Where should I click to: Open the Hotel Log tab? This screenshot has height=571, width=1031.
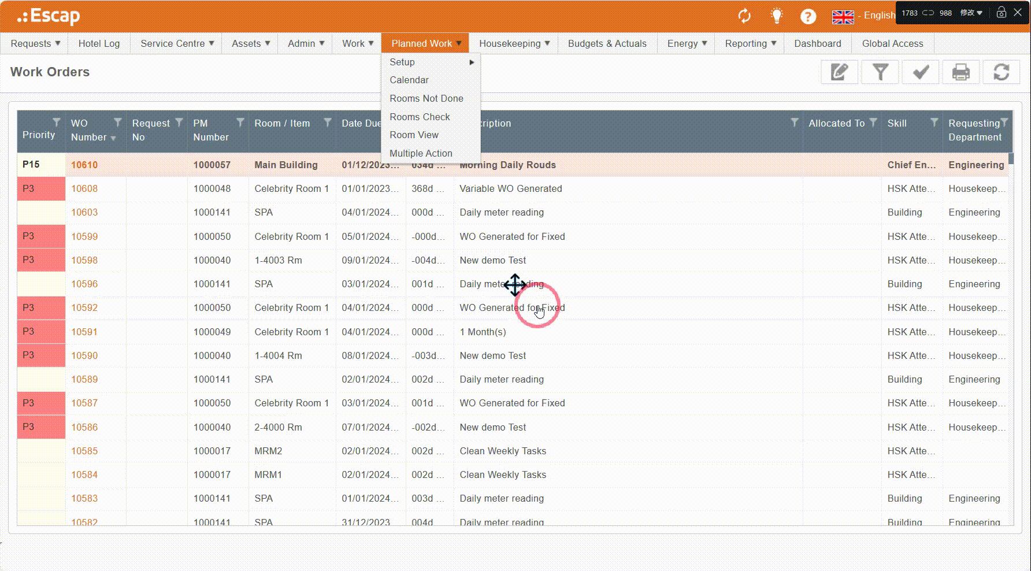[x=99, y=43]
